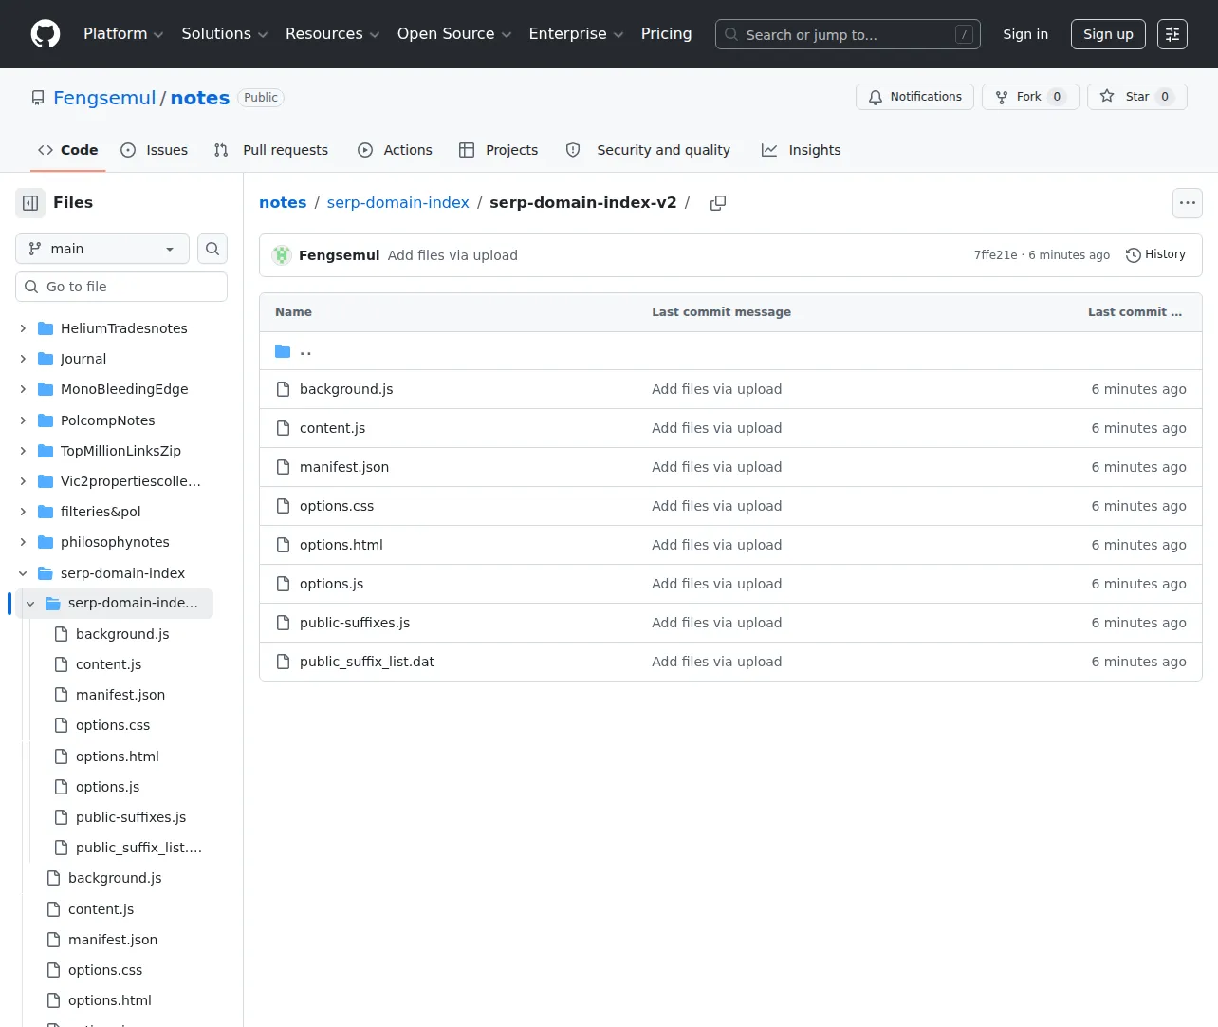Click the history clock icon
This screenshot has width=1218, height=1027.
1133,255
